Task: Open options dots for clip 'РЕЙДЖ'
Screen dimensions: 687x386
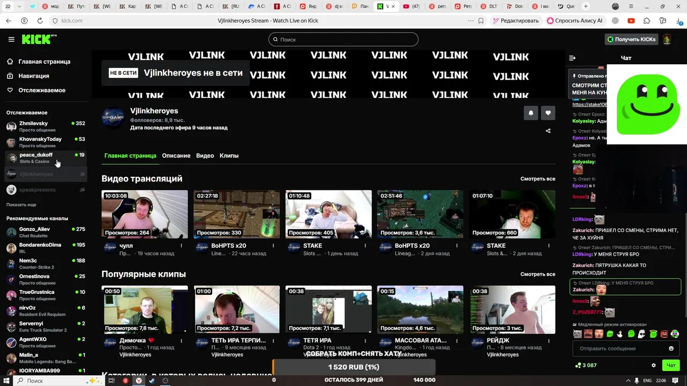Action: (549, 340)
